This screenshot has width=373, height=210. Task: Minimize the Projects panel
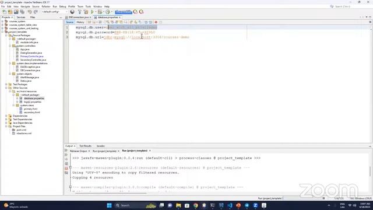coord(61,17)
